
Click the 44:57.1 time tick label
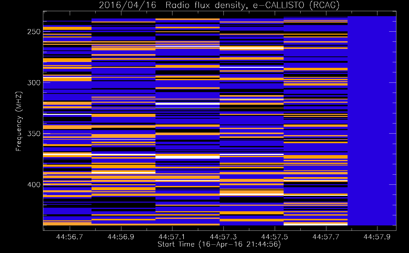[172, 237]
